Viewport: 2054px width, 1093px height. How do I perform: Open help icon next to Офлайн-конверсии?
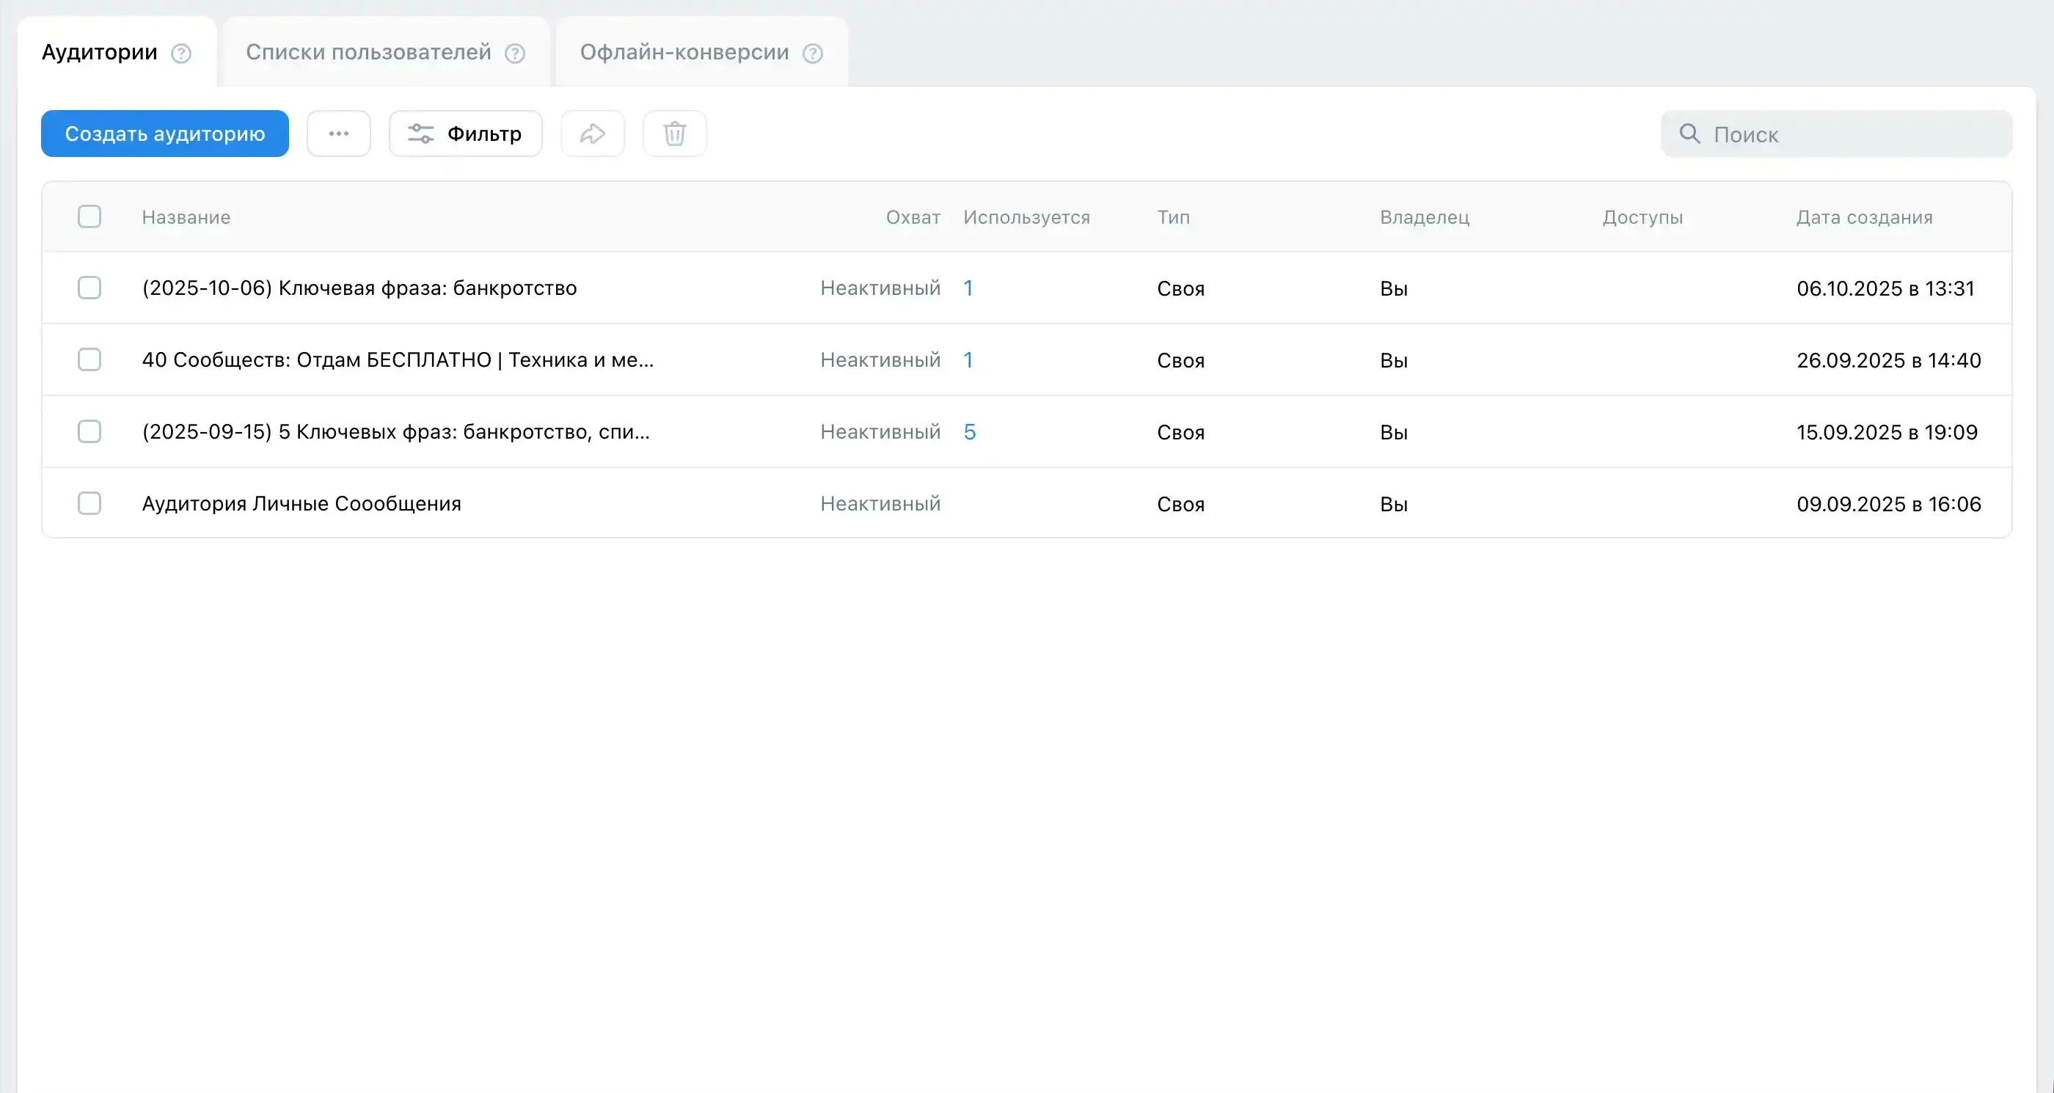point(813,54)
